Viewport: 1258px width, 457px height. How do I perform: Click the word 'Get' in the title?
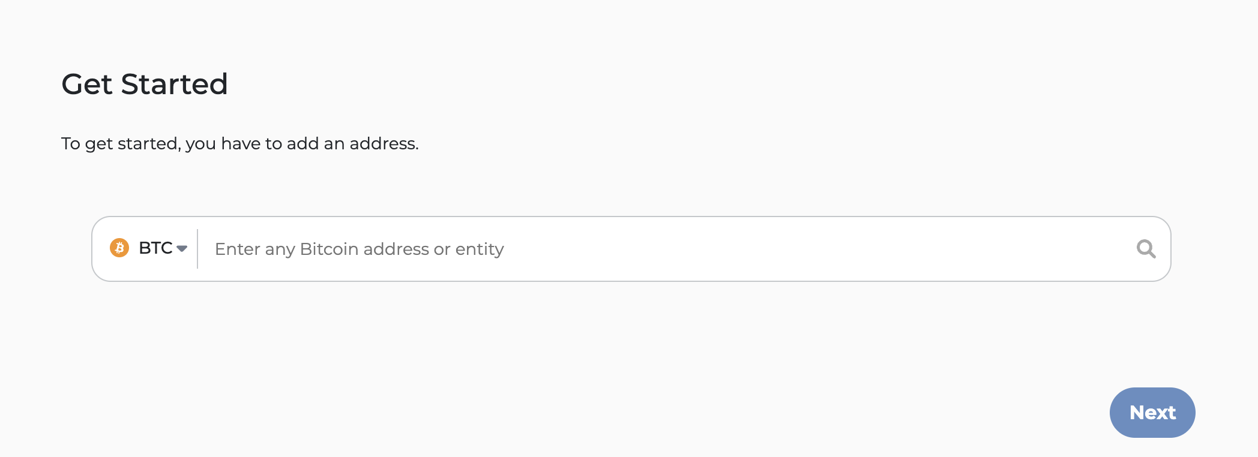tap(88, 84)
